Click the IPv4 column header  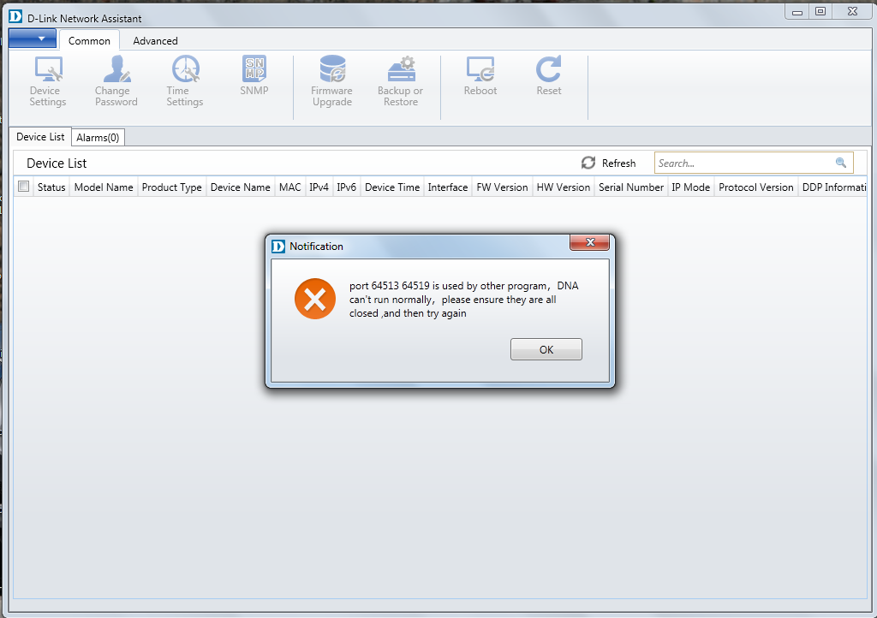click(319, 187)
